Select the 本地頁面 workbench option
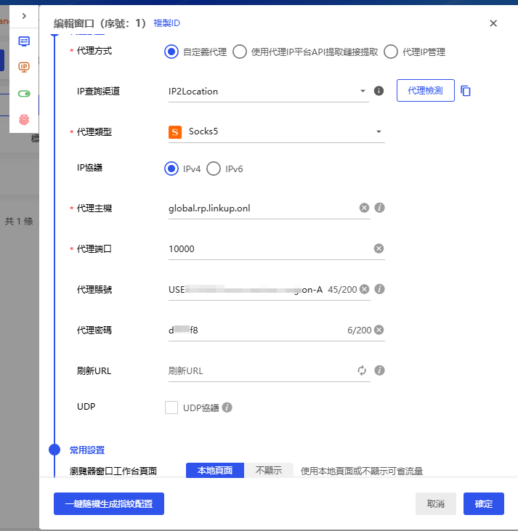This screenshot has width=518, height=531. coord(215,470)
